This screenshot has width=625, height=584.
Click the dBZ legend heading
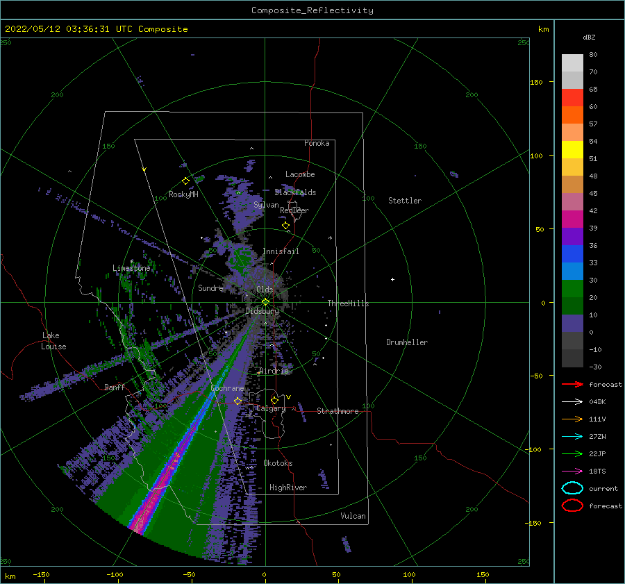(589, 37)
